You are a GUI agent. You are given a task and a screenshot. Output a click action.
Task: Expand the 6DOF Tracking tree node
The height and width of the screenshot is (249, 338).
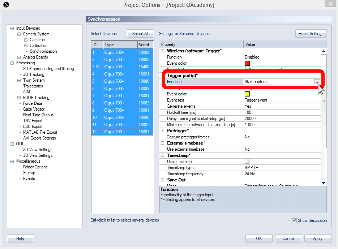point(19,98)
